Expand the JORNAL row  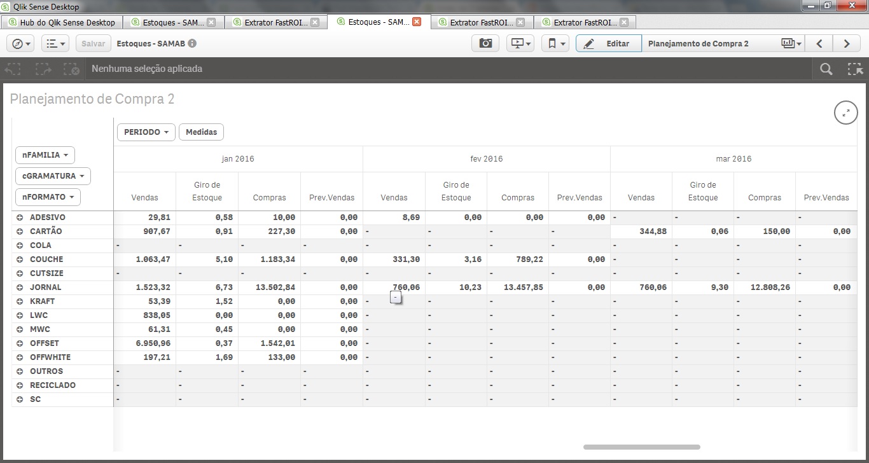[x=20, y=287]
